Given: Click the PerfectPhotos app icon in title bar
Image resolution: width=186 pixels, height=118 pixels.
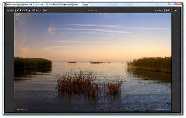Looking at the screenshot, I should point(5,5).
